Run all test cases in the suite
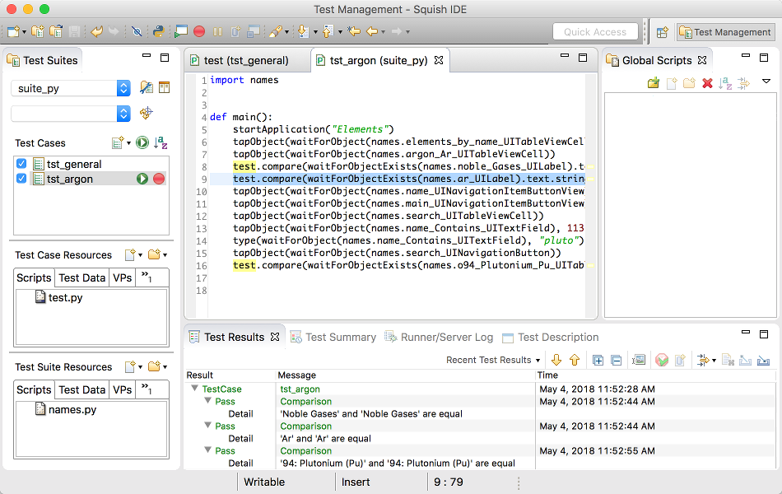 coord(142,143)
